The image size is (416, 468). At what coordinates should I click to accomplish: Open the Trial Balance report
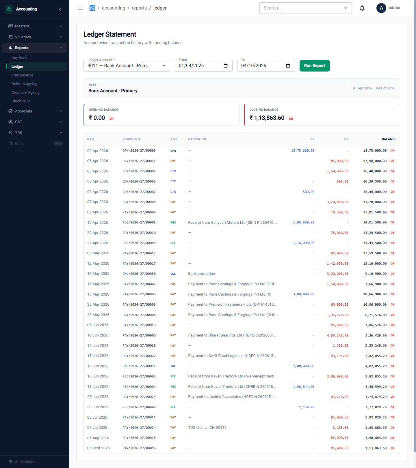click(22, 75)
